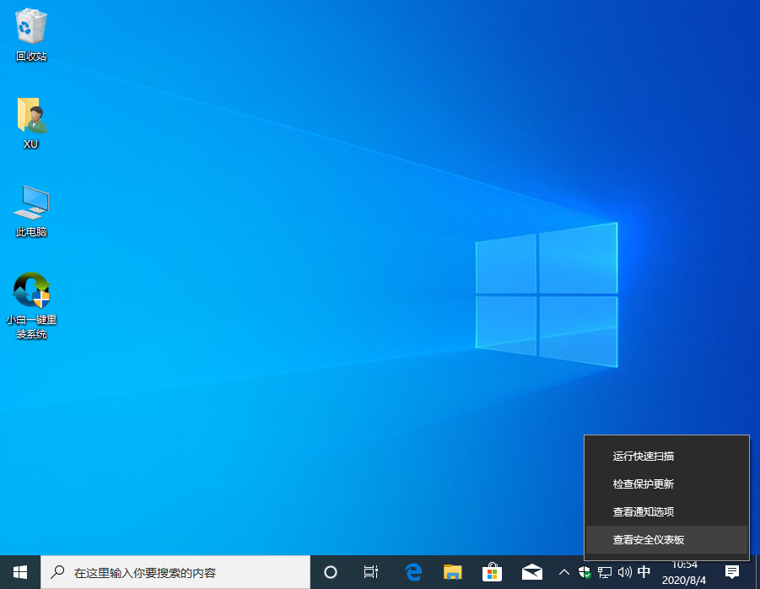Expand hidden icons with the tray arrow
Viewport: 760px width, 589px height.
(x=564, y=572)
